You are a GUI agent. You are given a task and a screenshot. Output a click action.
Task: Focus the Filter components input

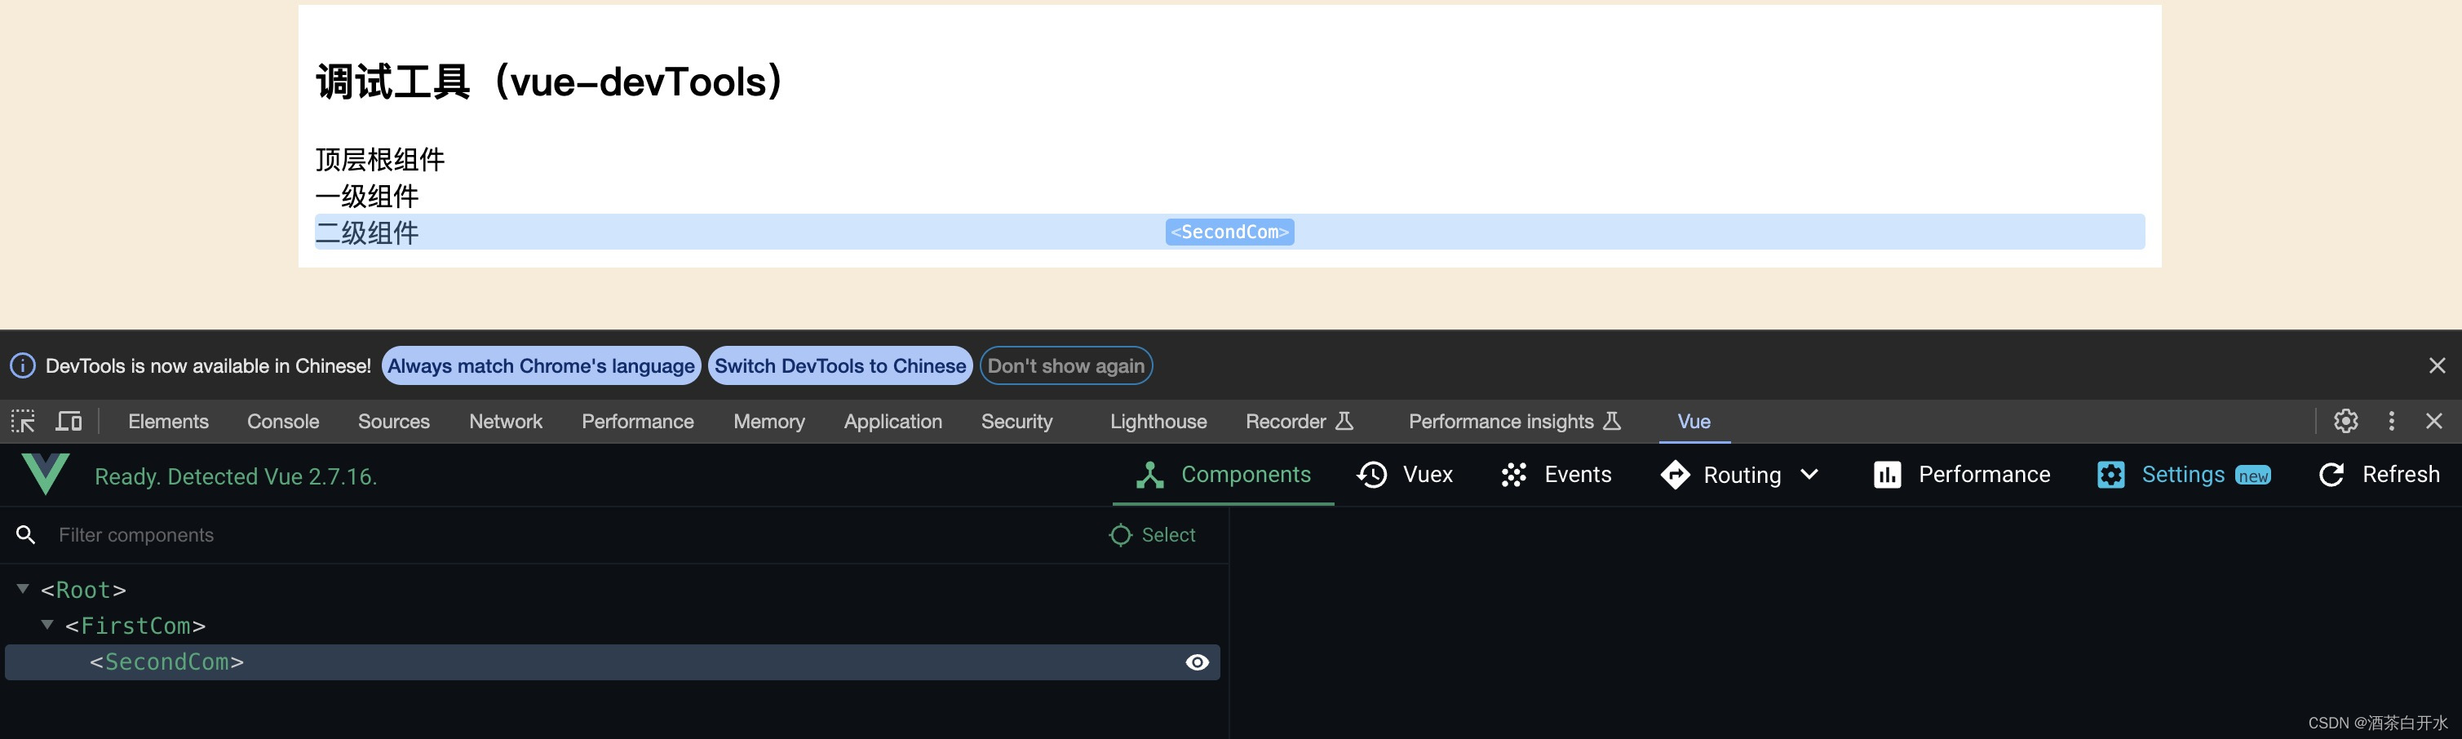[x=573, y=535]
